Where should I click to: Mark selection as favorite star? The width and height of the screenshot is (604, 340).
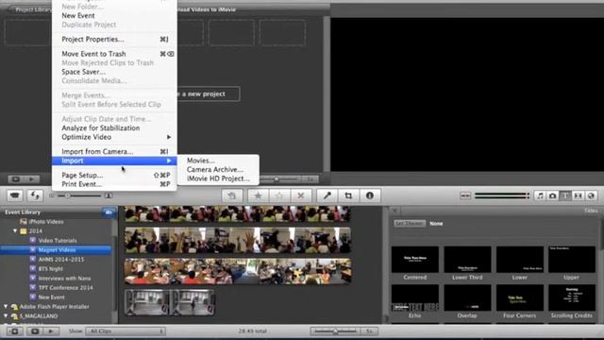(258, 195)
